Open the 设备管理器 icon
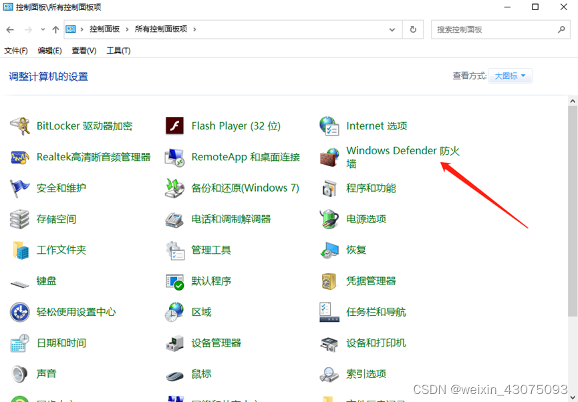578x402 pixels. click(174, 343)
